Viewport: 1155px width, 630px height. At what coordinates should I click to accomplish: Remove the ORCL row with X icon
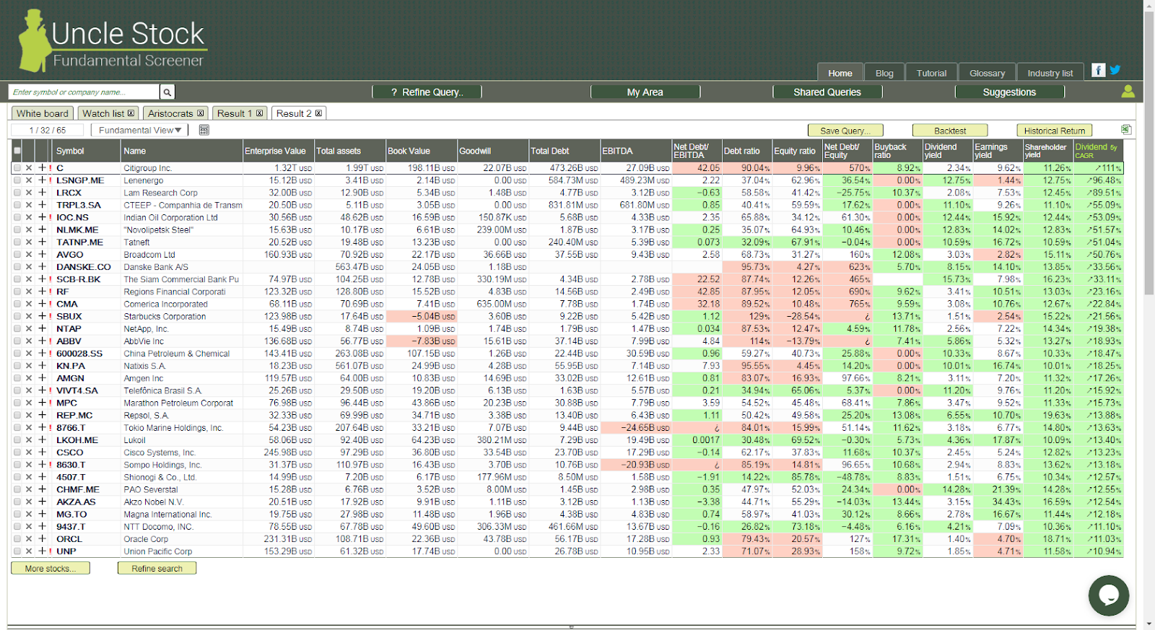coord(29,539)
